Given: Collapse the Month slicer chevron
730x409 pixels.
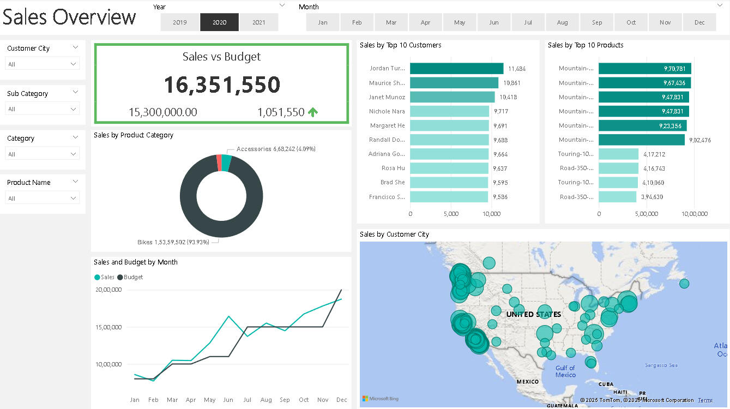Looking at the screenshot, I should 720,5.
